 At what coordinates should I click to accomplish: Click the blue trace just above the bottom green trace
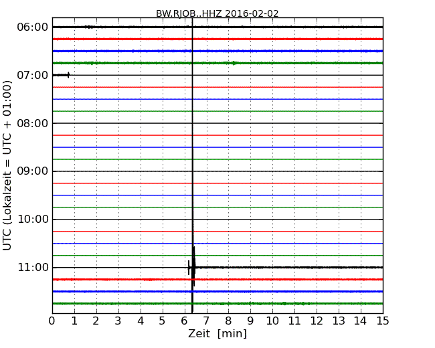pyautogui.click(x=217, y=292)
